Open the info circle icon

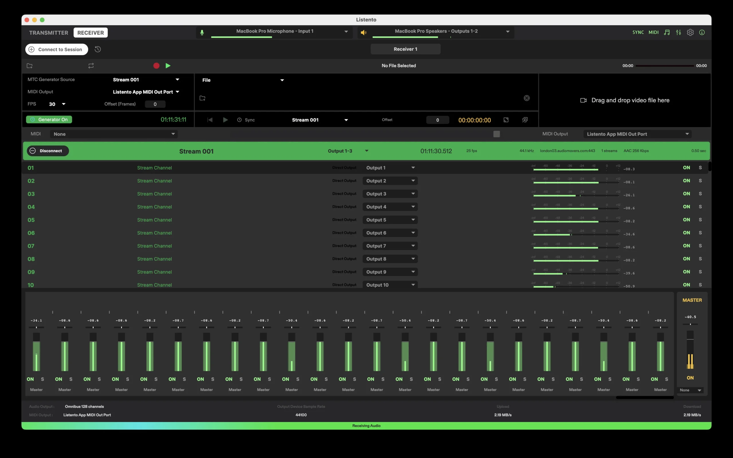702,32
